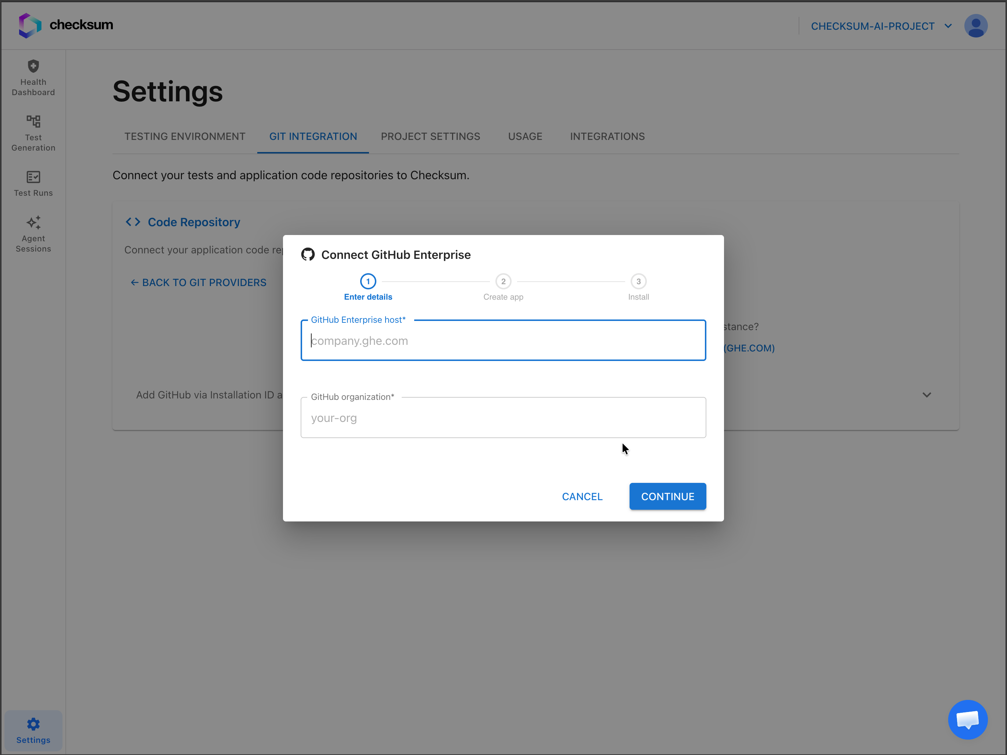Open the Usage tab

point(525,137)
